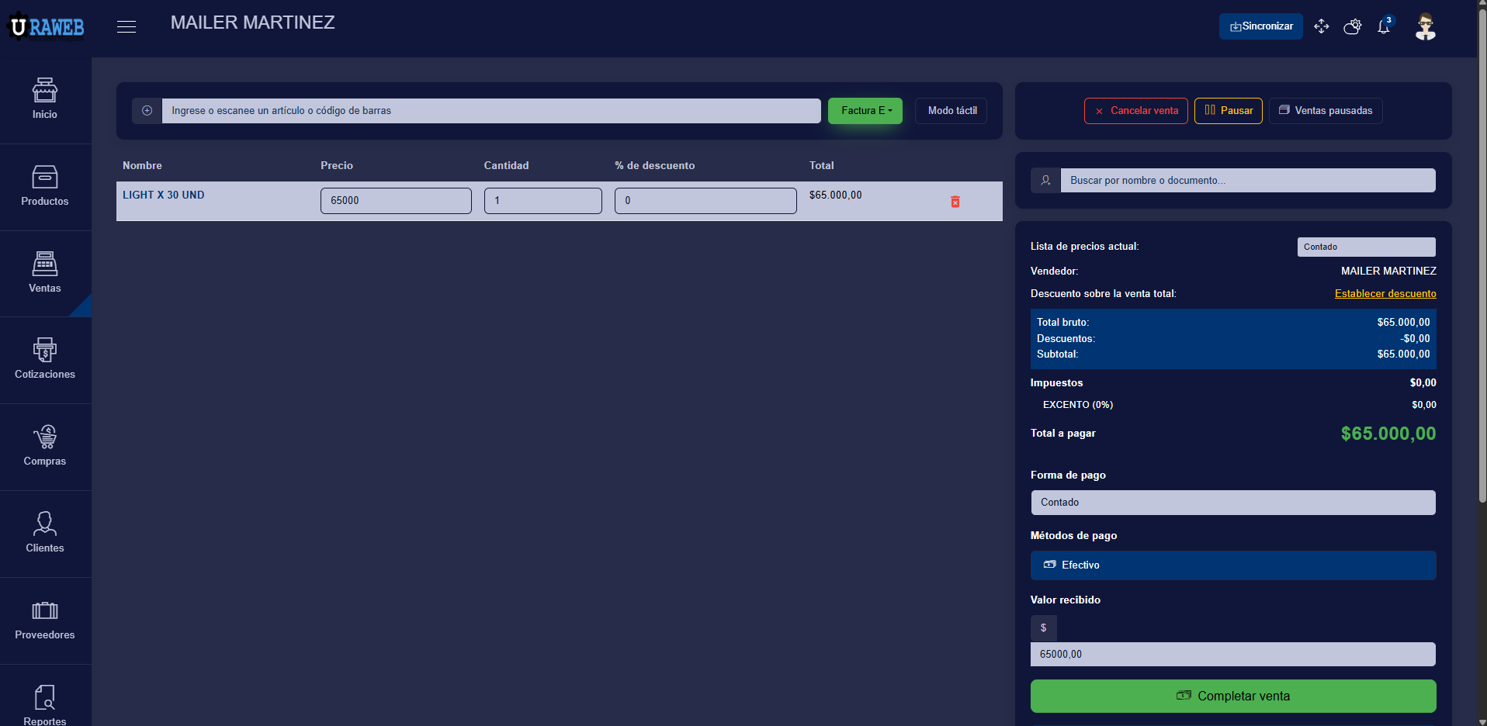Screen dimensions: 1487x726
Task: Navigate to Clientes in the sidebar
Action: tap(45, 533)
